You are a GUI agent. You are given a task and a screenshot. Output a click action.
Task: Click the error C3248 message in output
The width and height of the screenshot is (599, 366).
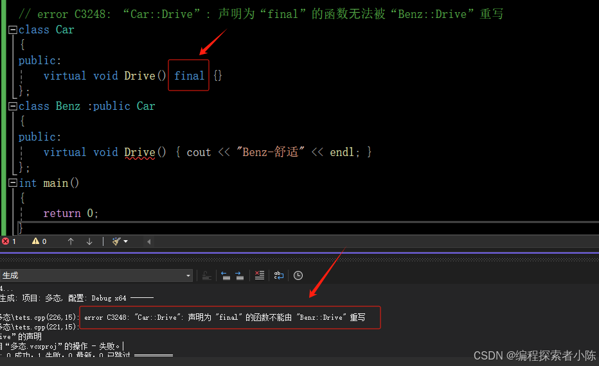point(225,317)
